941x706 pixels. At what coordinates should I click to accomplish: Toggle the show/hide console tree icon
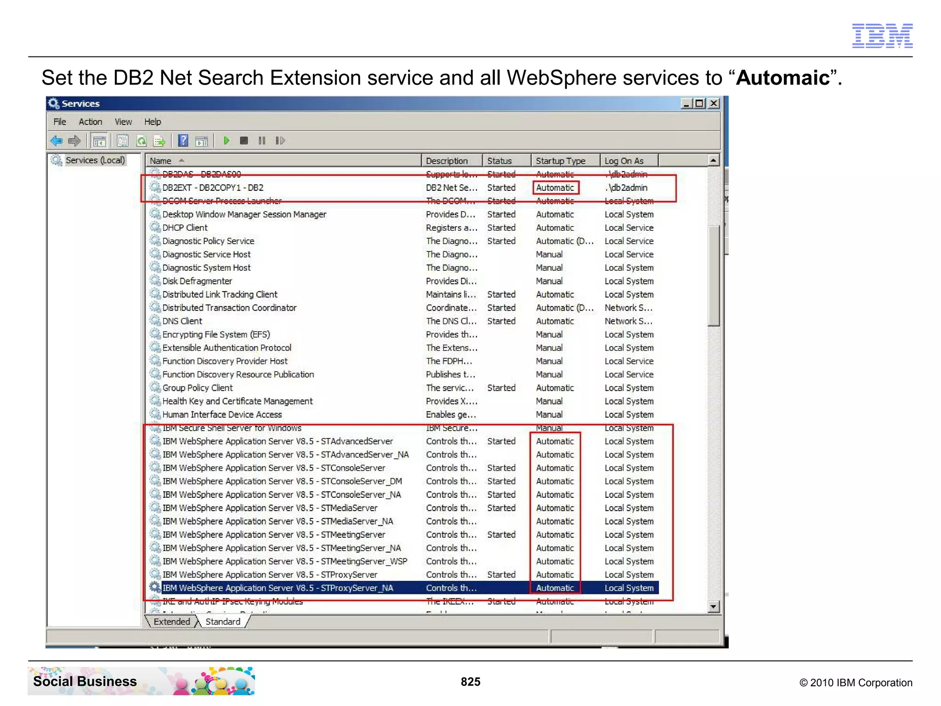point(99,141)
